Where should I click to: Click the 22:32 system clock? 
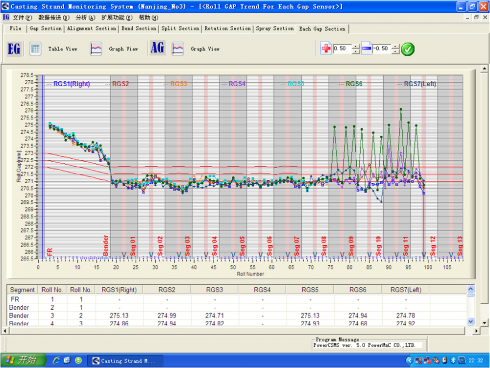[x=476, y=361]
